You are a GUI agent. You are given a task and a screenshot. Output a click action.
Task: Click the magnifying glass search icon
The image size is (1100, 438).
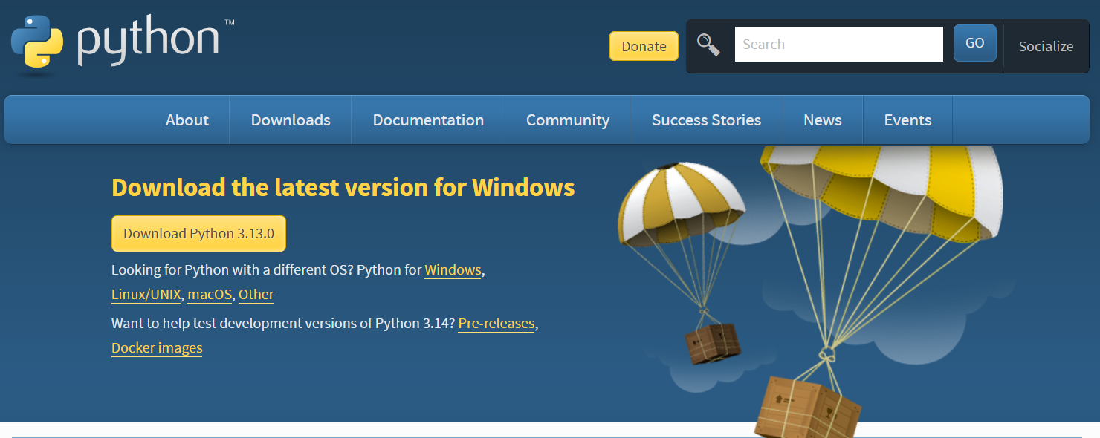coord(708,45)
